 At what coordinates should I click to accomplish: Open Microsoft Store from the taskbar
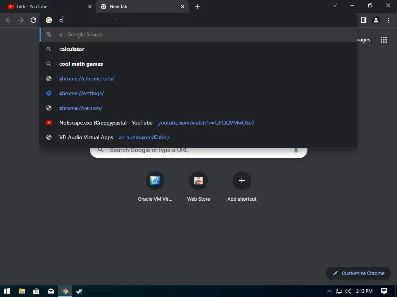coord(36,291)
